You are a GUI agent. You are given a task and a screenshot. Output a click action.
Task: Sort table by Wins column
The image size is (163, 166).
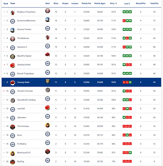point(56,3)
